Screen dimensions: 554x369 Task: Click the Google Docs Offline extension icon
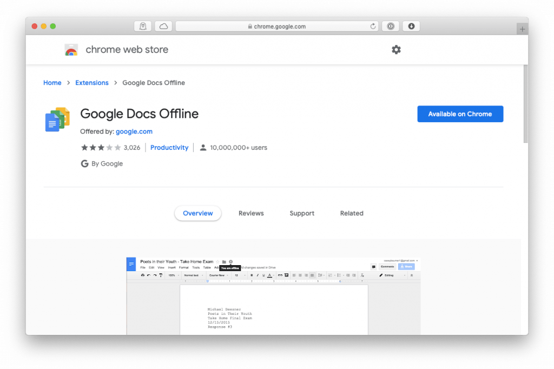[56, 120]
